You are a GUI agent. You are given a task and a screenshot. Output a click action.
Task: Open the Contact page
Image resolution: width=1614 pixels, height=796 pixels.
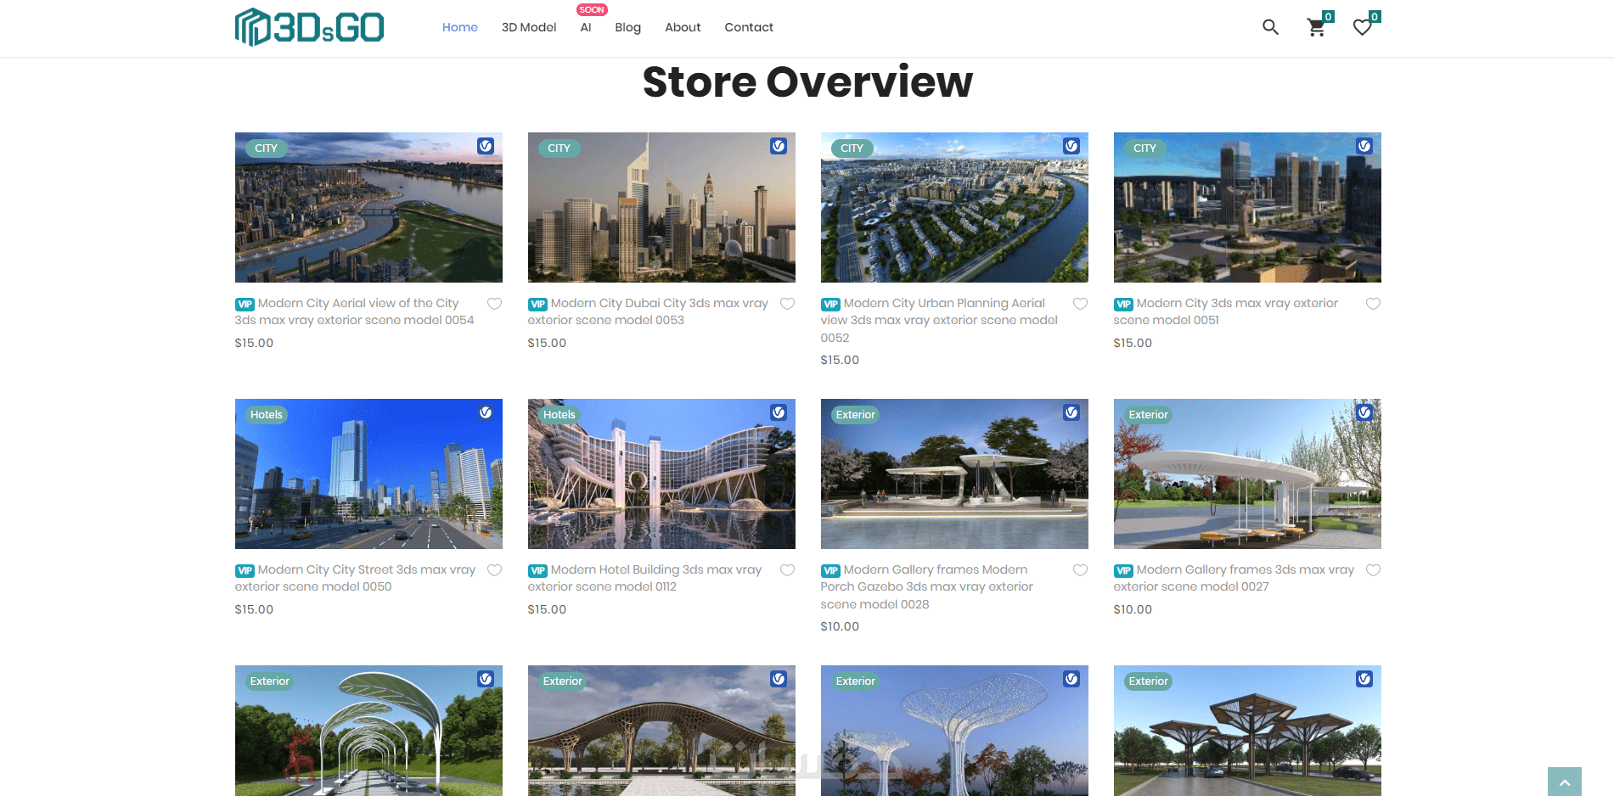pyautogui.click(x=749, y=27)
